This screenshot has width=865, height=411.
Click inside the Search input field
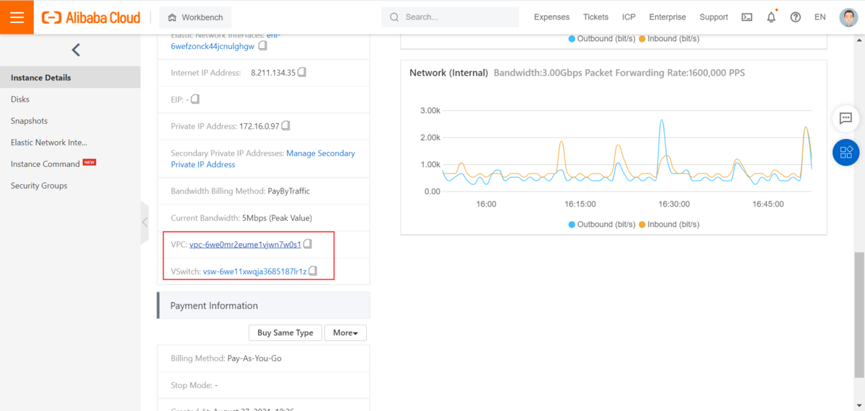coord(450,17)
